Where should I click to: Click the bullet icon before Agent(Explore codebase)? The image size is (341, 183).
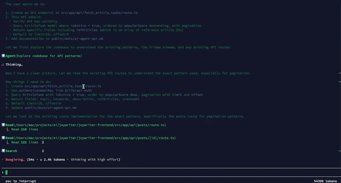tap(3, 56)
